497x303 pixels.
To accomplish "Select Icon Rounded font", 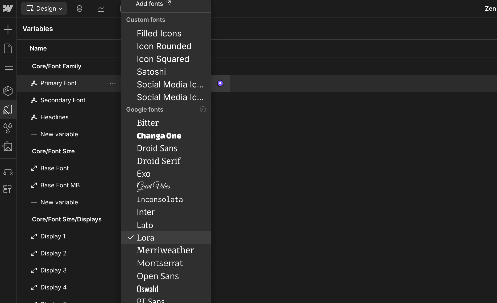I will coord(166,46).
